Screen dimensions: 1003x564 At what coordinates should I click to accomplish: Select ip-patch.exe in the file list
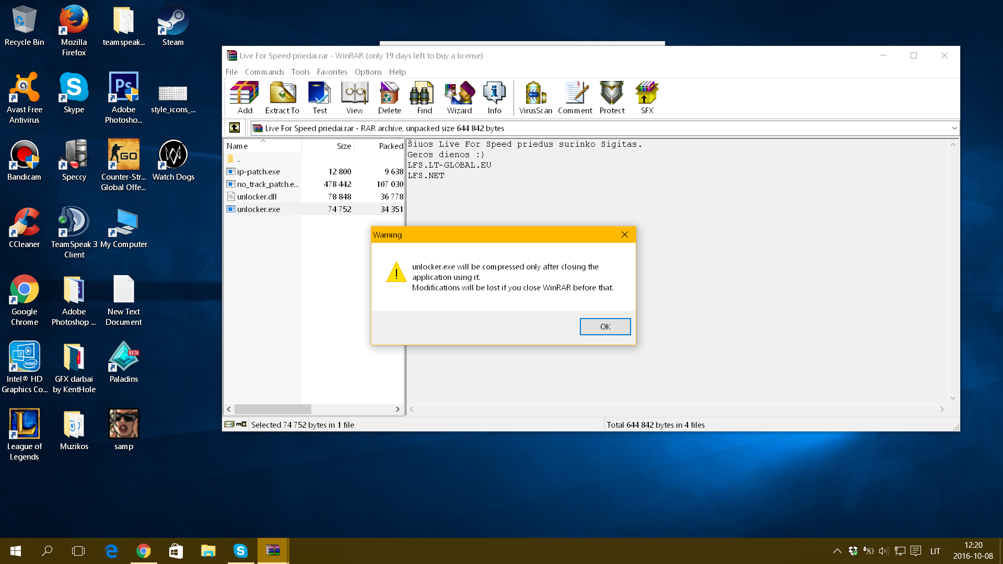314,171
